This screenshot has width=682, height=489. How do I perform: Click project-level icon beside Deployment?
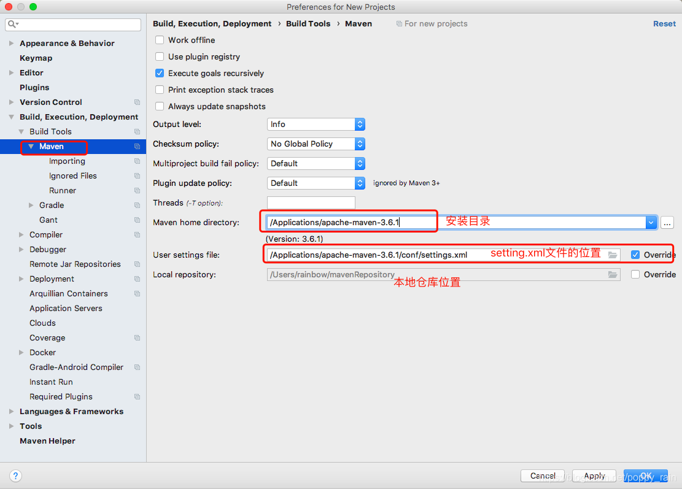[137, 279]
